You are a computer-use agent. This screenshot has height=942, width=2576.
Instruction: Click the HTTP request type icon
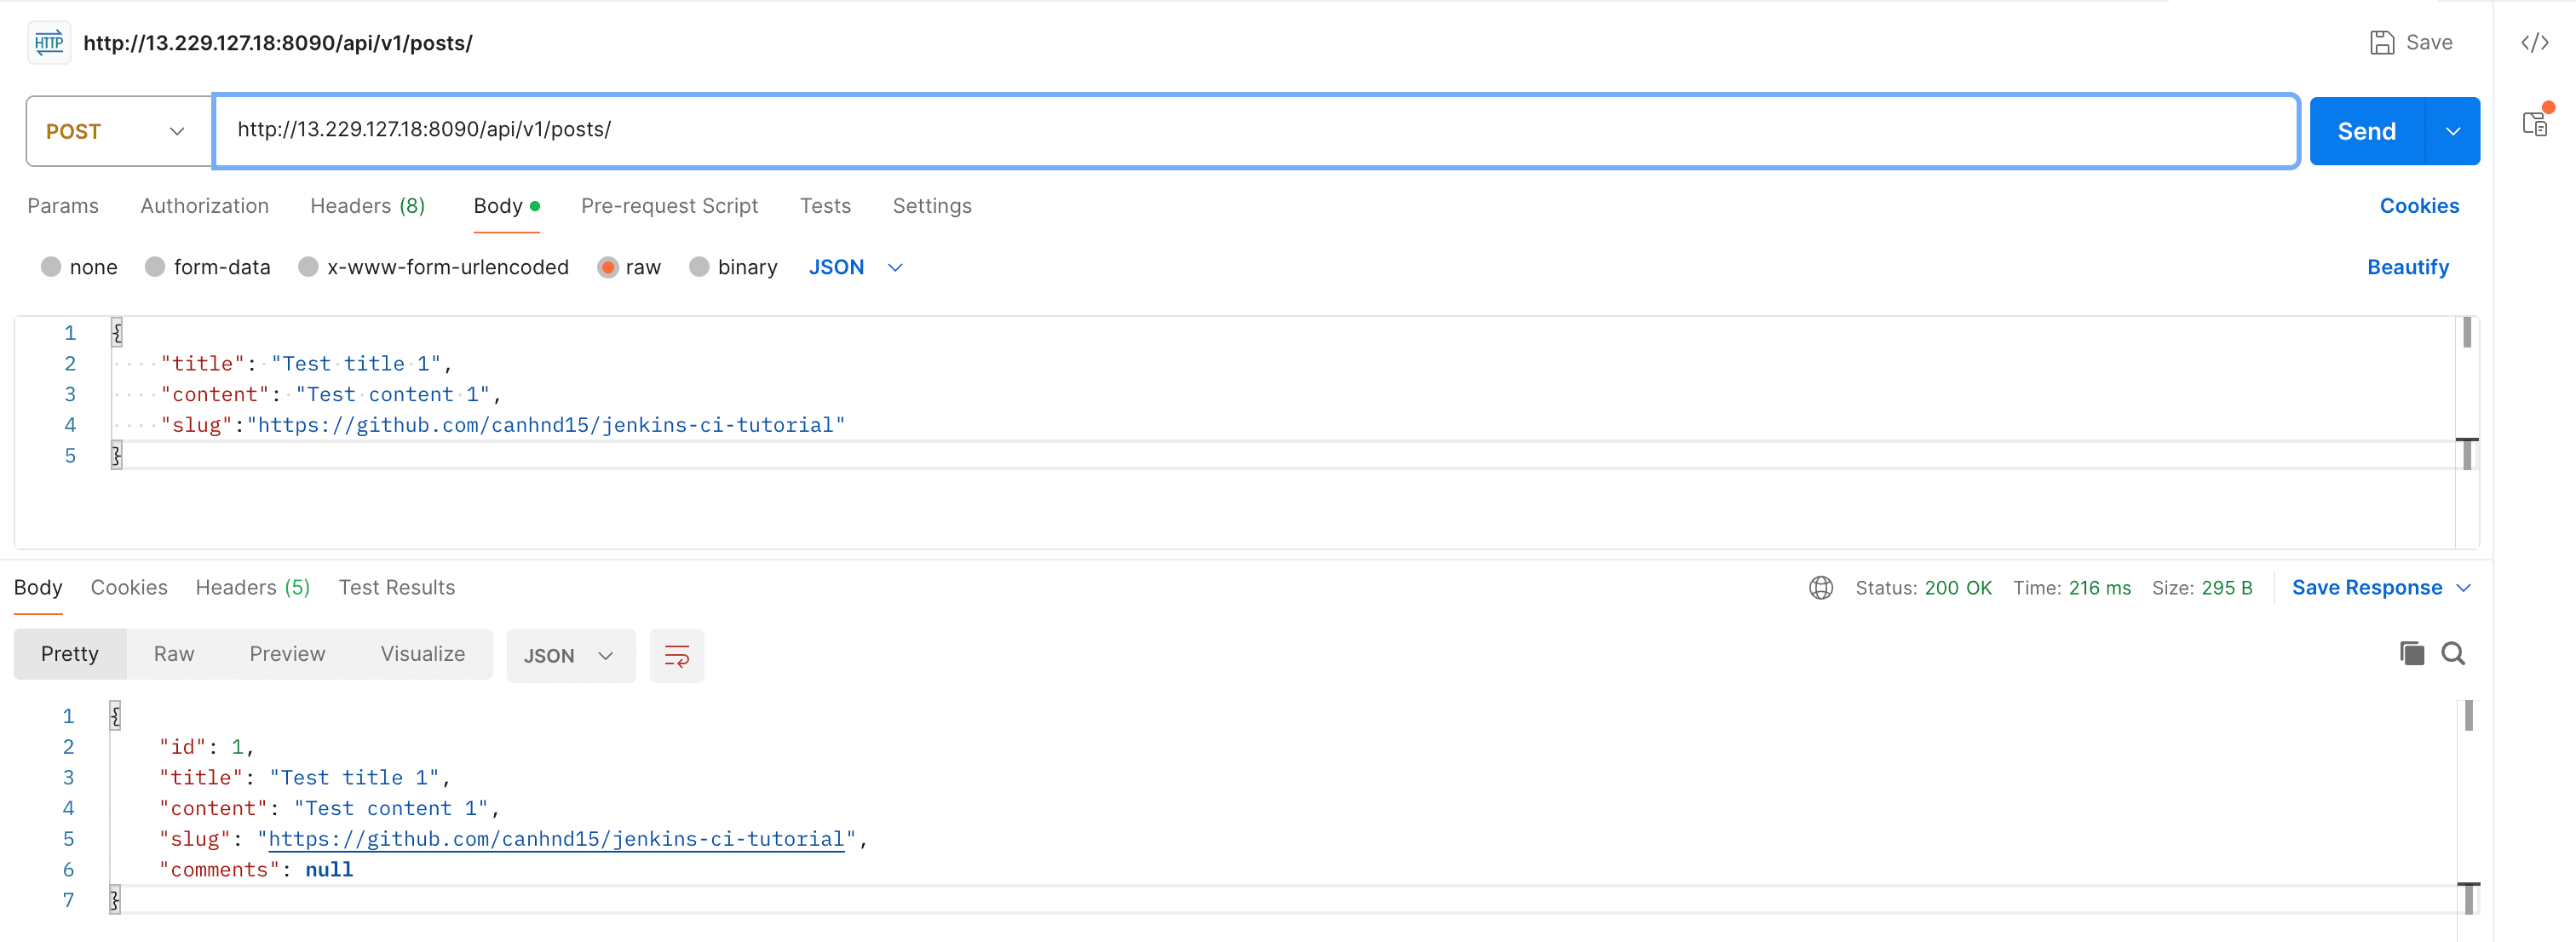49,43
